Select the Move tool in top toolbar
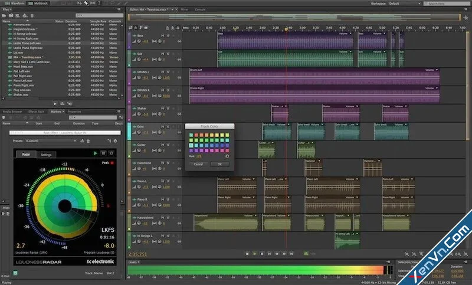 coord(80,4)
